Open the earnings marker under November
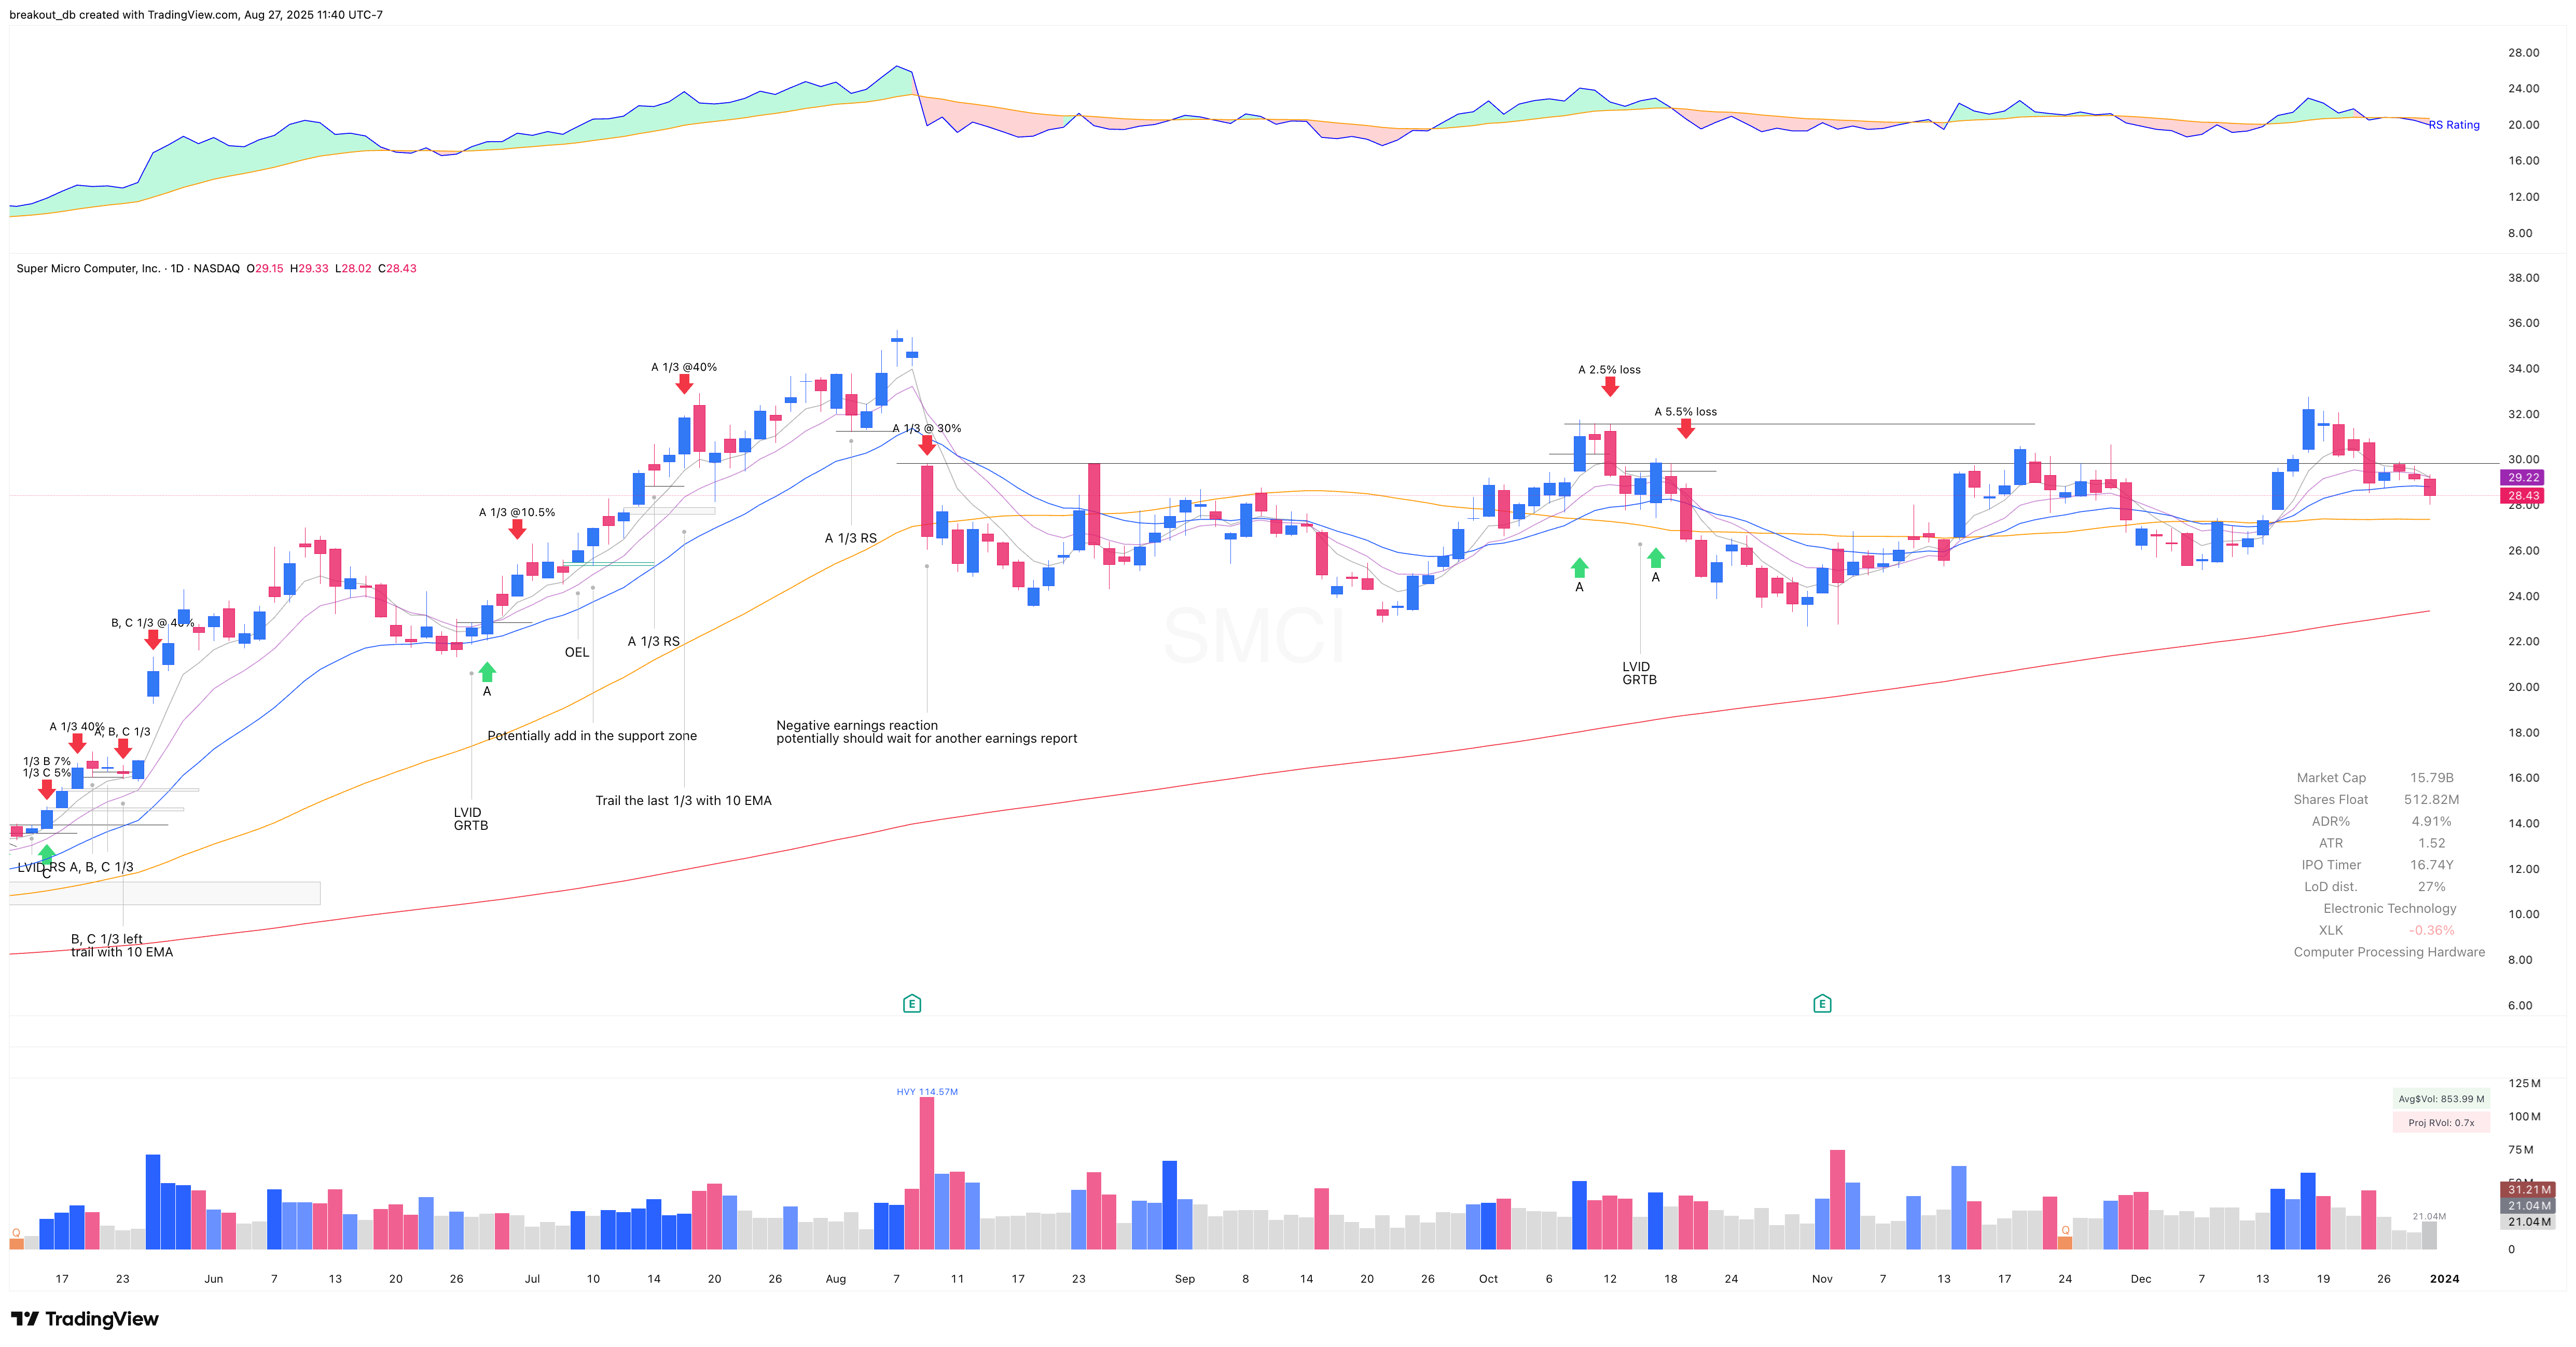Screen dimensions: 2576x1347 point(1823,1003)
